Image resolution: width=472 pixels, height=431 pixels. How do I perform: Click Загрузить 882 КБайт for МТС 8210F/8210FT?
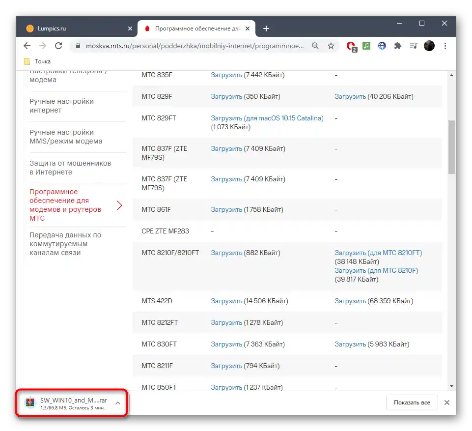[x=226, y=253]
